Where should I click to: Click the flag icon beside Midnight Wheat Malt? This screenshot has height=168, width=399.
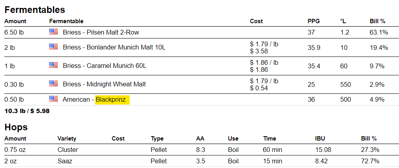click(x=53, y=84)
